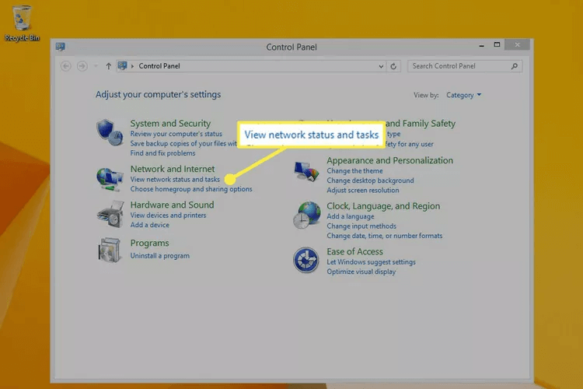Click Change input methods
The image size is (583, 389).
click(x=361, y=226)
